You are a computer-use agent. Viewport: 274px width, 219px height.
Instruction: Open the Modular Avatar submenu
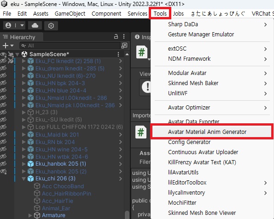pos(212,73)
